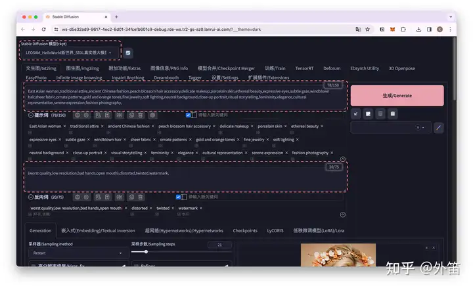This screenshot has width=473, height=288.
Task: Click the trash icon under Generate to clear prompt
Action: (380, 114)
